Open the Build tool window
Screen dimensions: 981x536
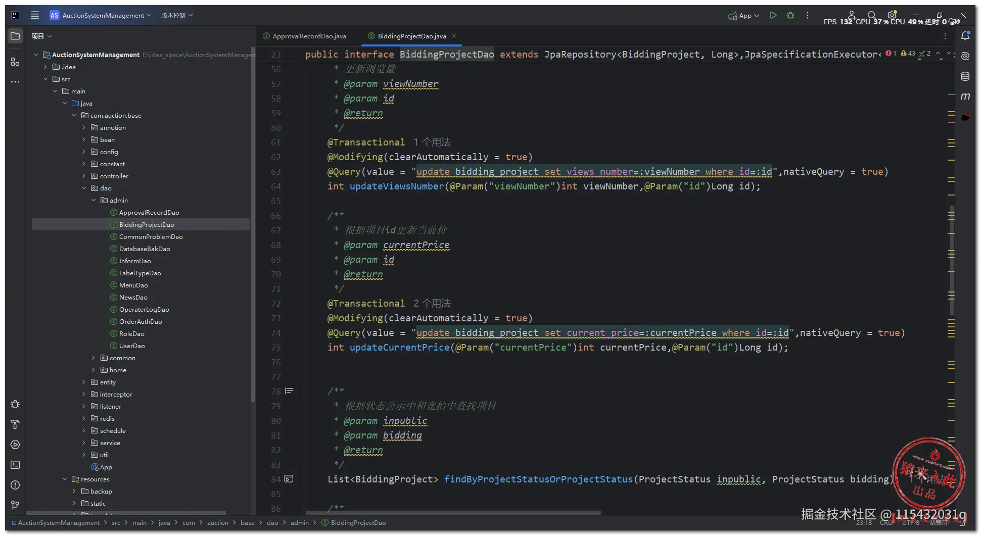(15, 424)
